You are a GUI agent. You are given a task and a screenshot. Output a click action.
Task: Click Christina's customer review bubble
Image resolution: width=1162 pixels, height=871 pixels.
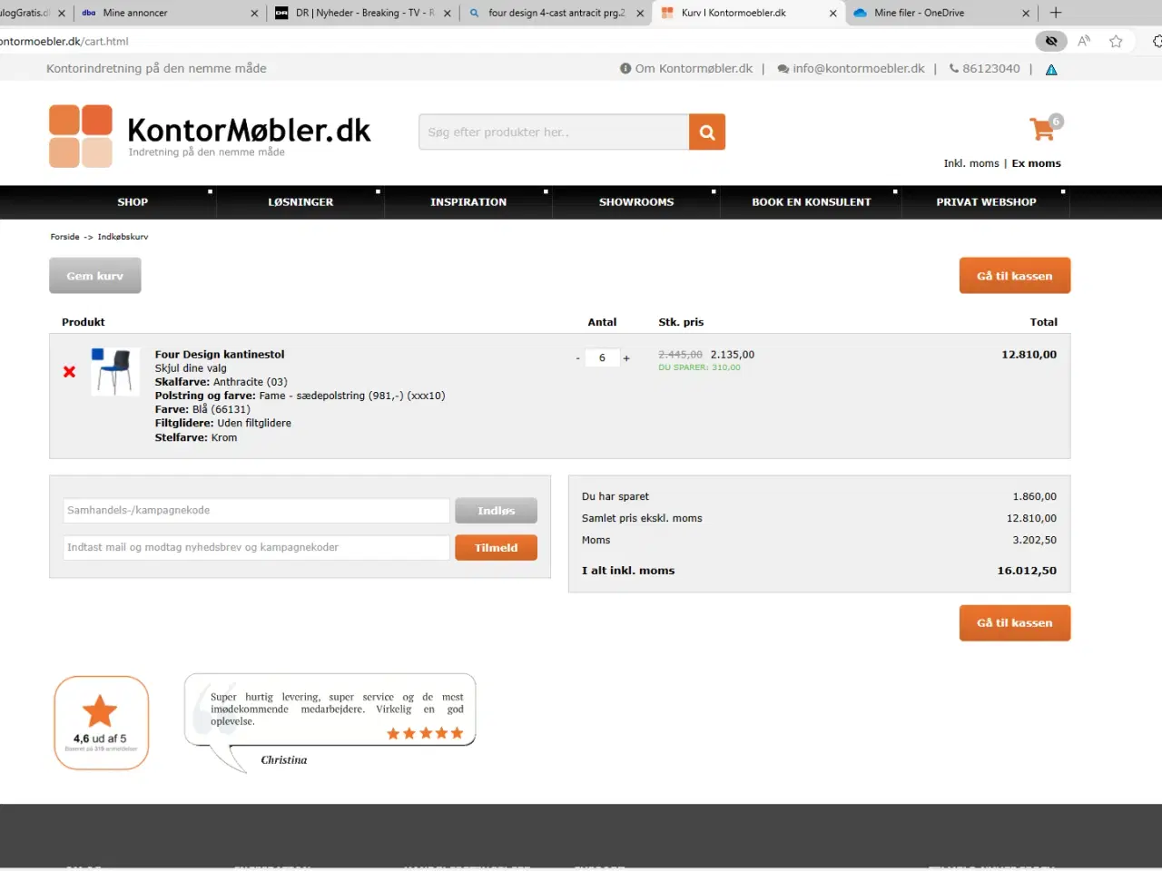(330, 722)
